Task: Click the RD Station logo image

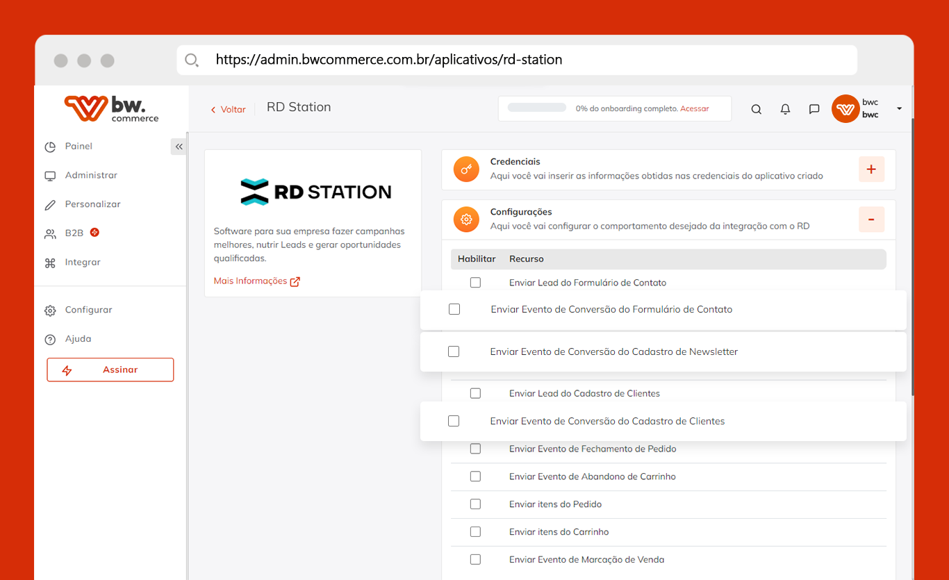Action: click(x=315, y=192)
